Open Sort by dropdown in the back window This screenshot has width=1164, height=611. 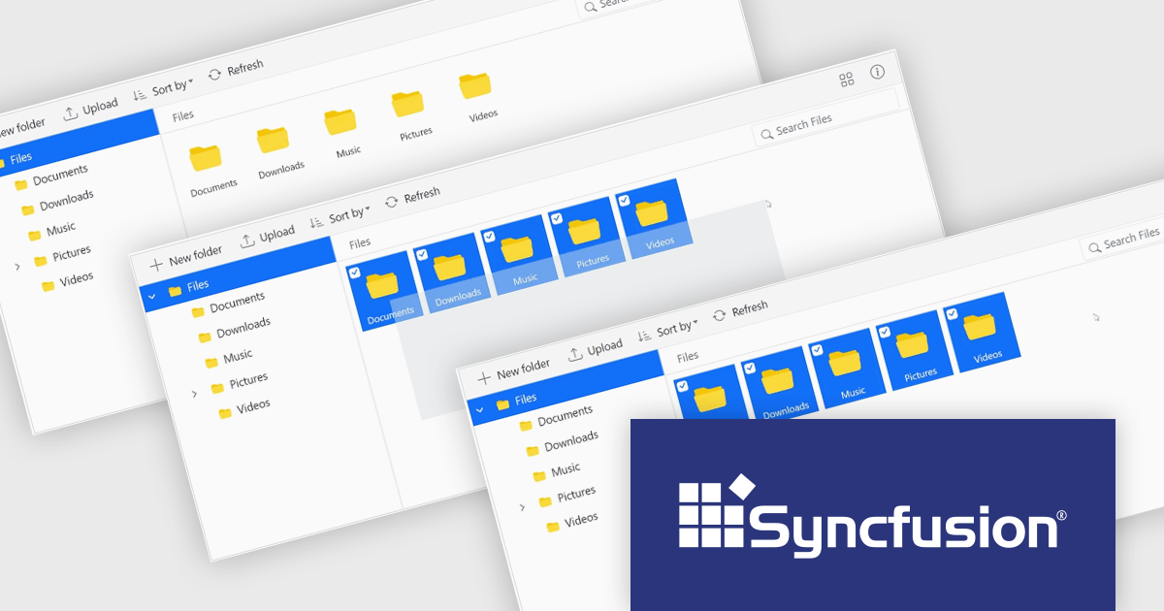pyautogui.click(x=163, y=90)
